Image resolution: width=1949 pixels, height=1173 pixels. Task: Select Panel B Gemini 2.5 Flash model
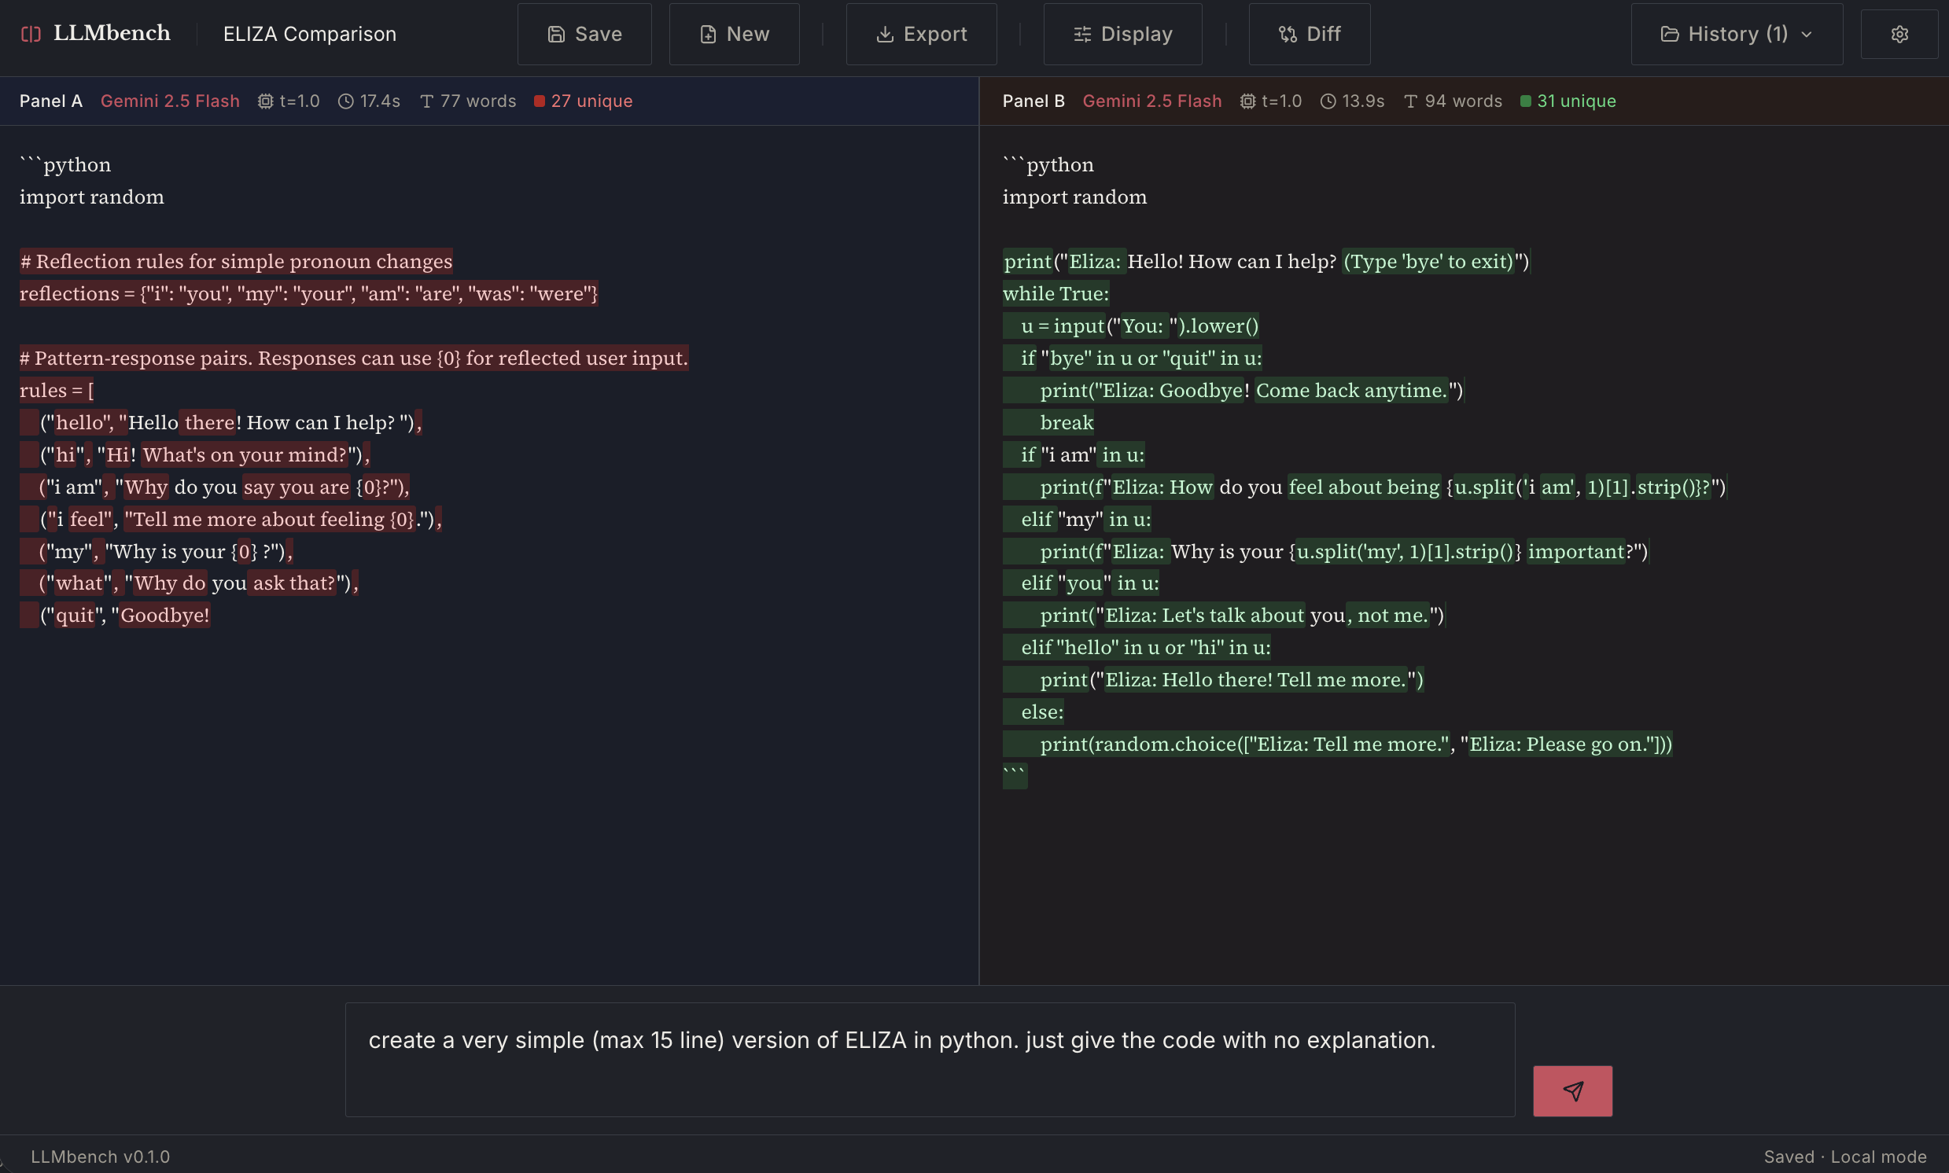pos(1151,101)
